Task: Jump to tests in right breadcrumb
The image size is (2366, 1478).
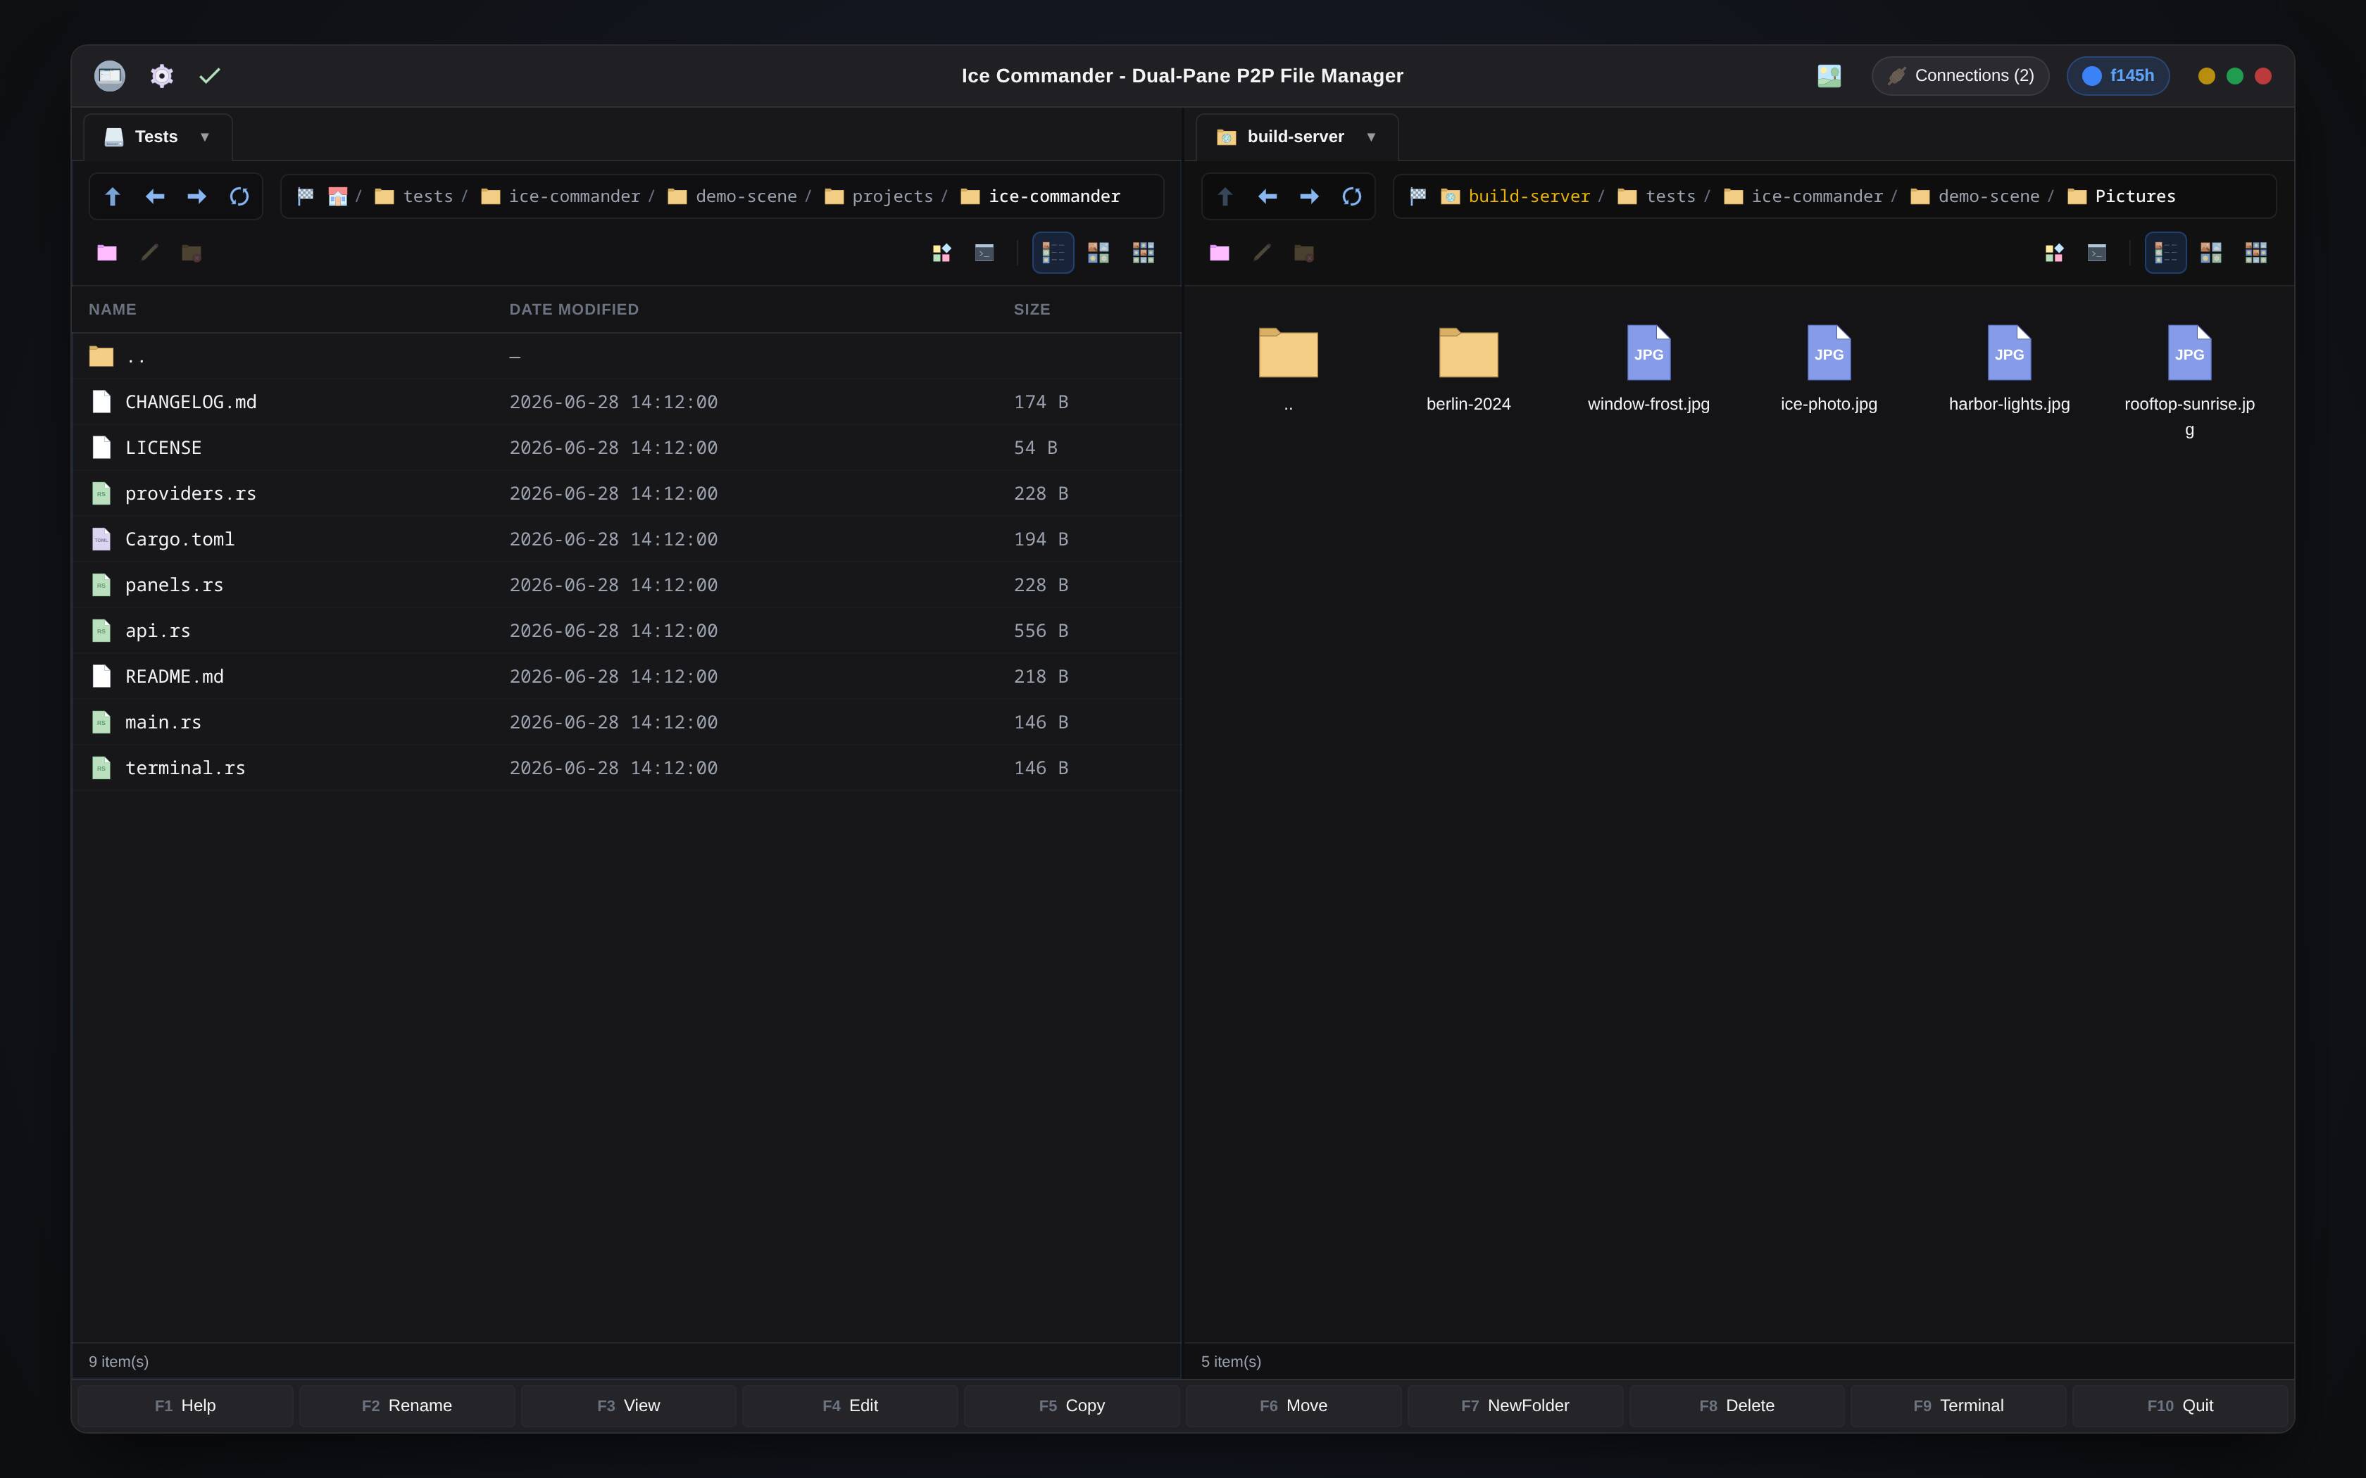Action: click(x=1656, y=196)
